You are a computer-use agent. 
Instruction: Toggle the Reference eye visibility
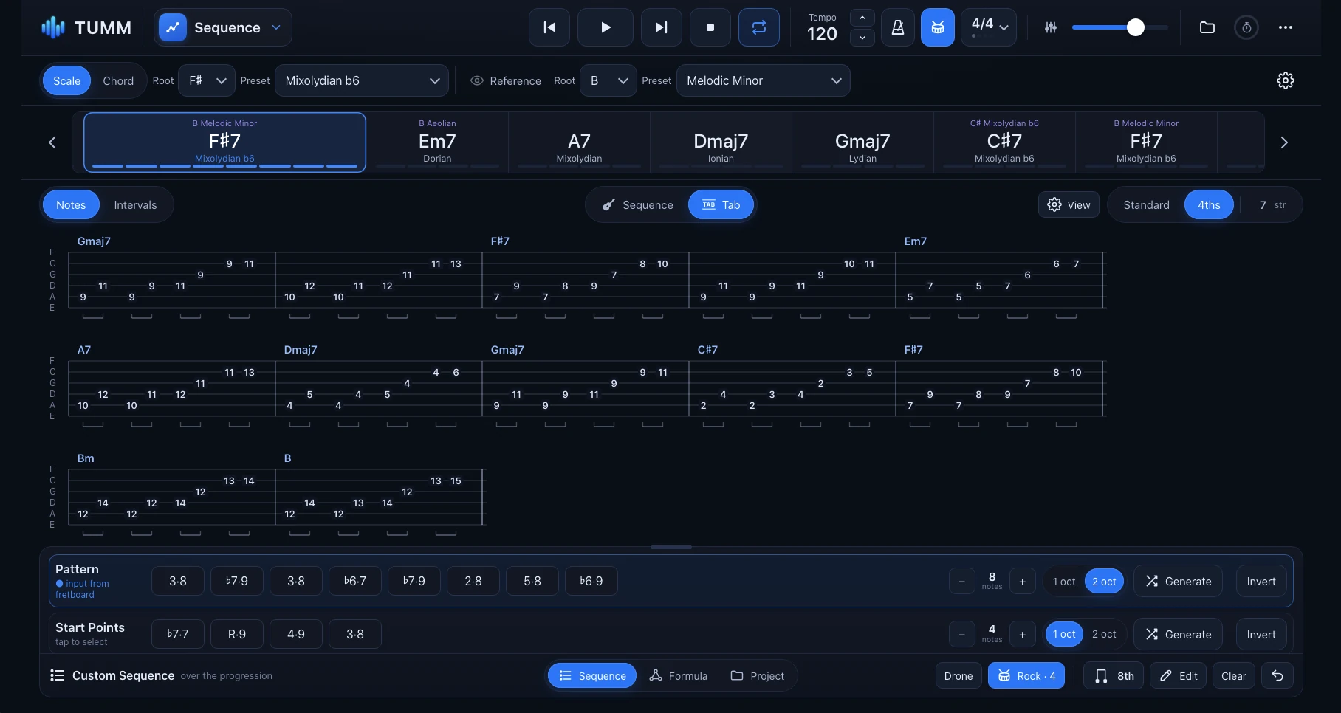pyautogui.click(x=477, y=80)
